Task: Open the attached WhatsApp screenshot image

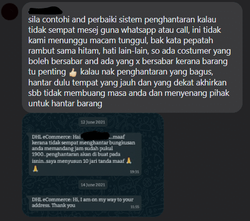Action: point(93,165)
